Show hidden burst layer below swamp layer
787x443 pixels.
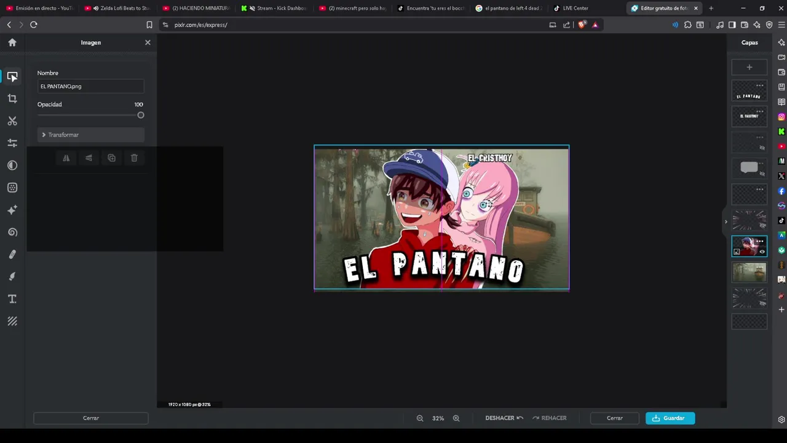click(x=762, y=303)
